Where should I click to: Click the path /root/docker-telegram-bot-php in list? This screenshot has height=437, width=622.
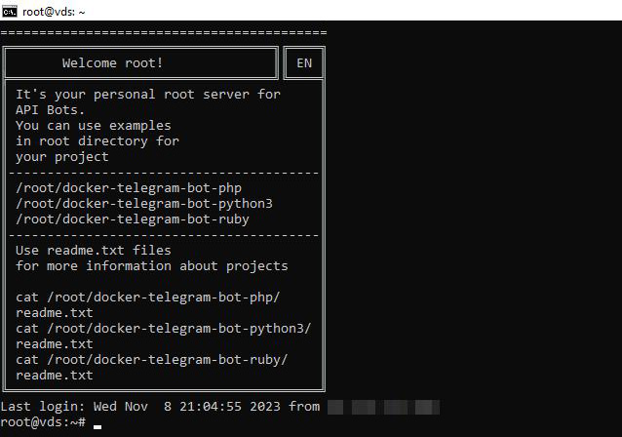tap(129, 188)
